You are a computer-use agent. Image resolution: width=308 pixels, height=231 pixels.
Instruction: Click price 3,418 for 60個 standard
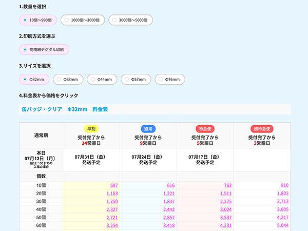click(169, 225)
